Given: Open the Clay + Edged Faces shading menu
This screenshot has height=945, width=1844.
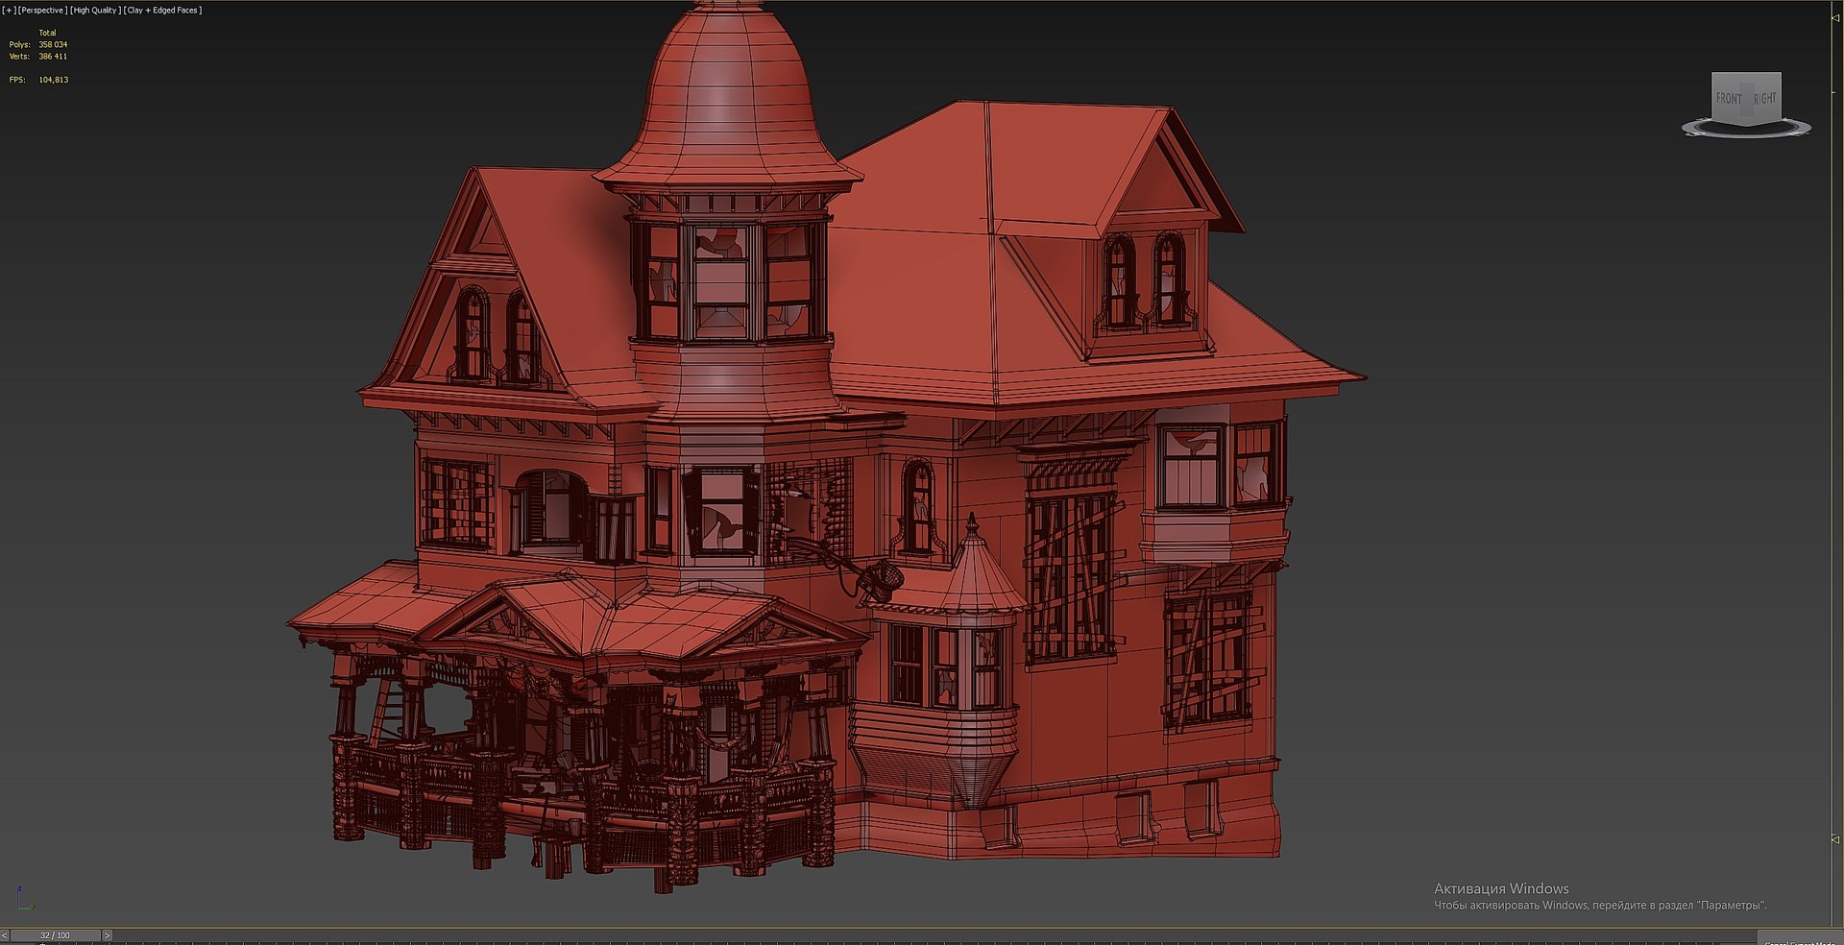Looking at the screenshot, I should pos(163,11).
